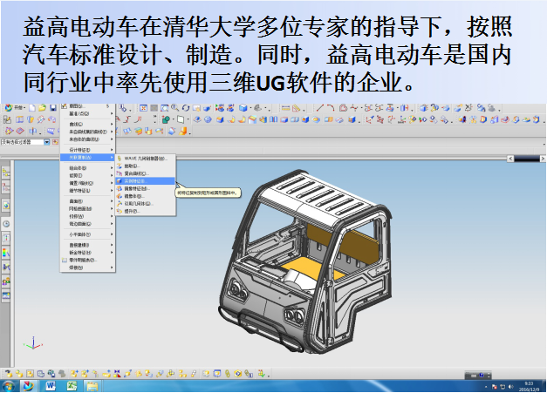
Task: Open the Windows Start button
Action: click(8, 386)
